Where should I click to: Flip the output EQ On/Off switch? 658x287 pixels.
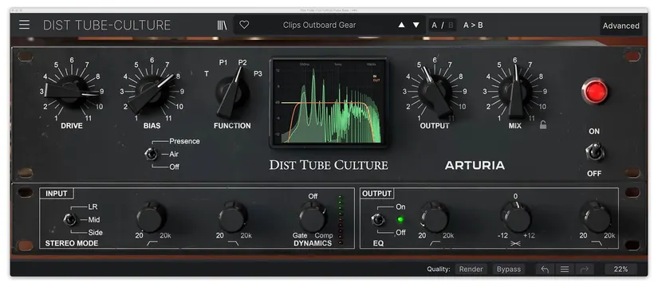[x=378, y=219]
